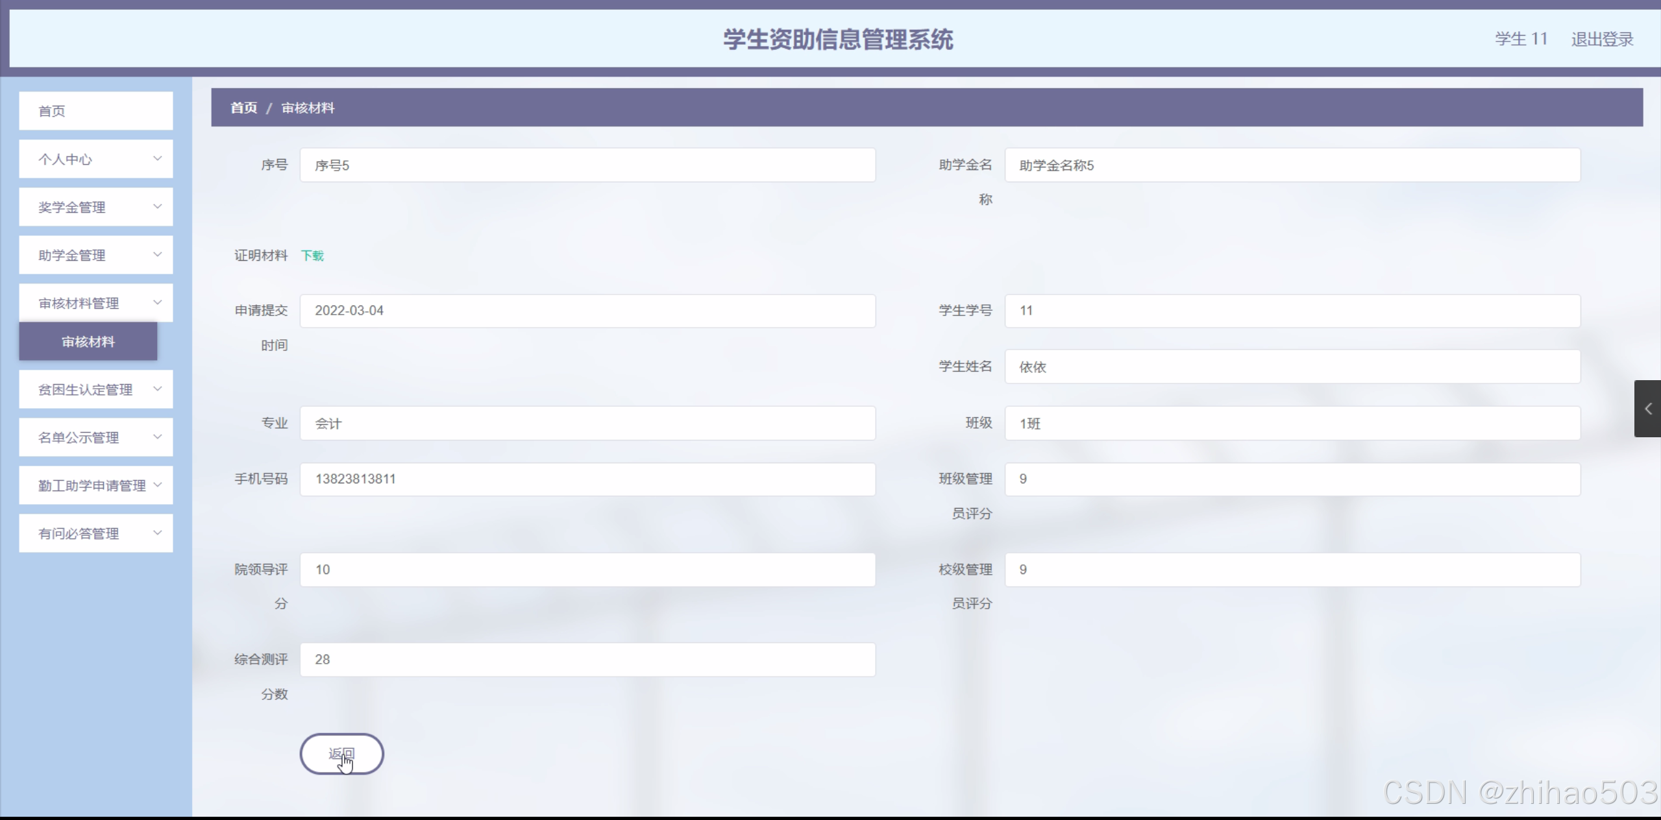Expand the 名单公示管理 chevron
Viewport: 1661px width, 820px height.
coord(157,437)
